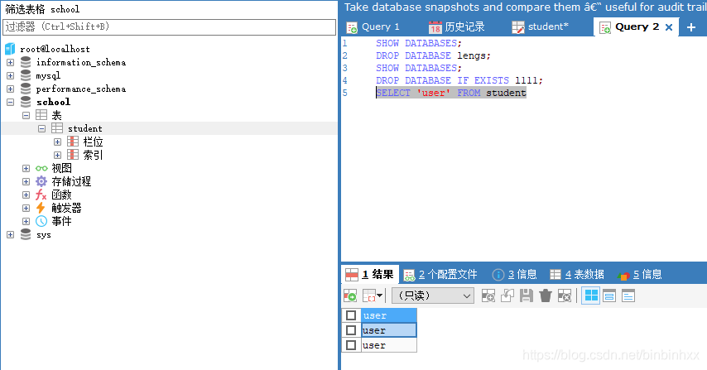707x370 pixels.
Task: Expand the information_schema database node
Action: click(11, 62)
